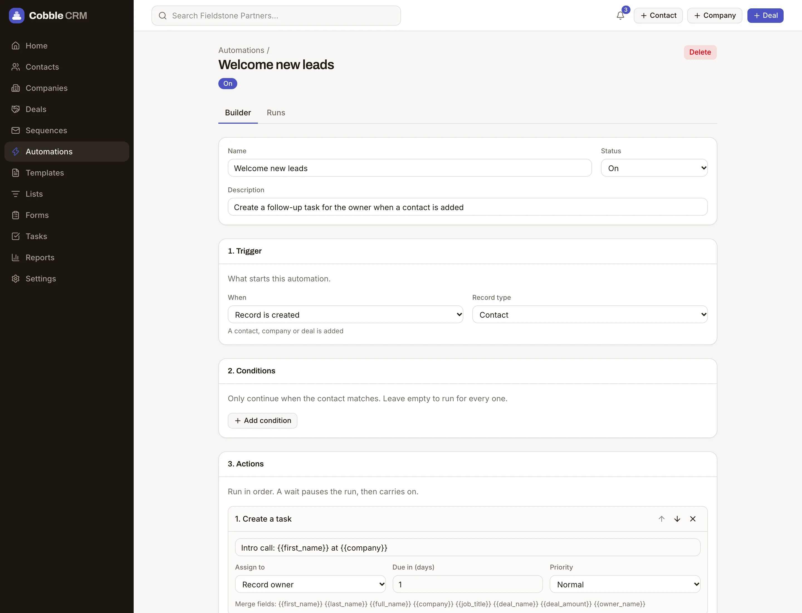Open the Priority dropdown
Screen dimensions: 802x613
click(x=625, y=584)
